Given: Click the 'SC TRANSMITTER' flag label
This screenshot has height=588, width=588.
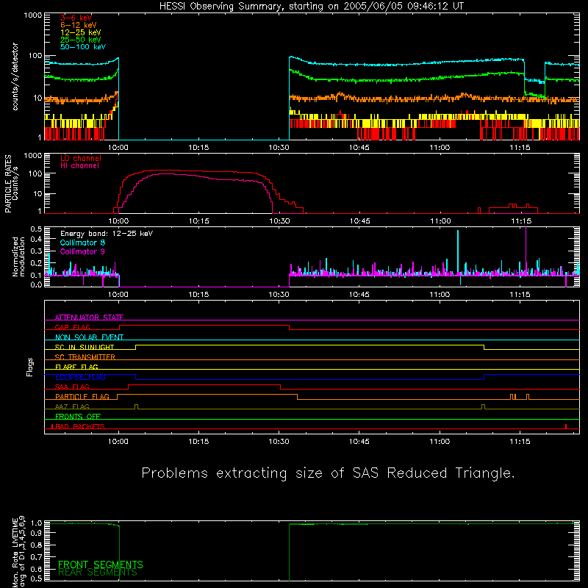Looking at the screenshot, I should point(85,356).
